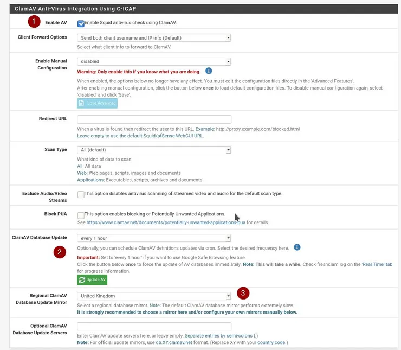401x350 pixels.
Task: Click into the Redirect URL text field
Action: point(154,119)
